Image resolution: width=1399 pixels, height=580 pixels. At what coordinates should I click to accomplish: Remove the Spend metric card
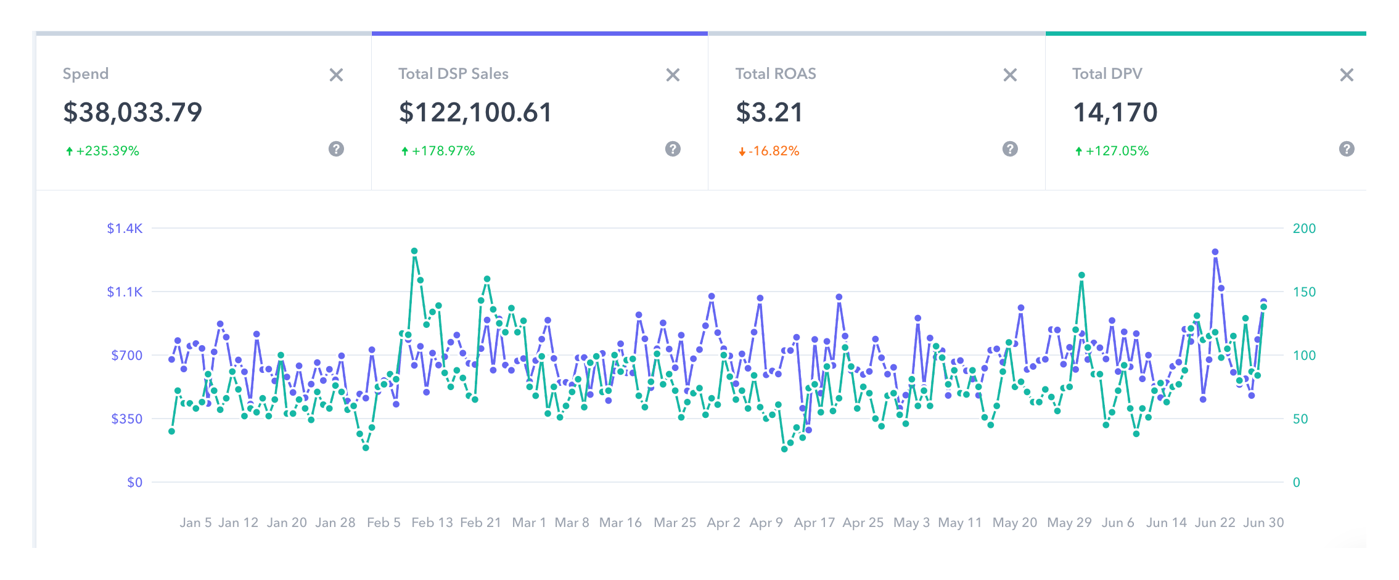[336, 75]
